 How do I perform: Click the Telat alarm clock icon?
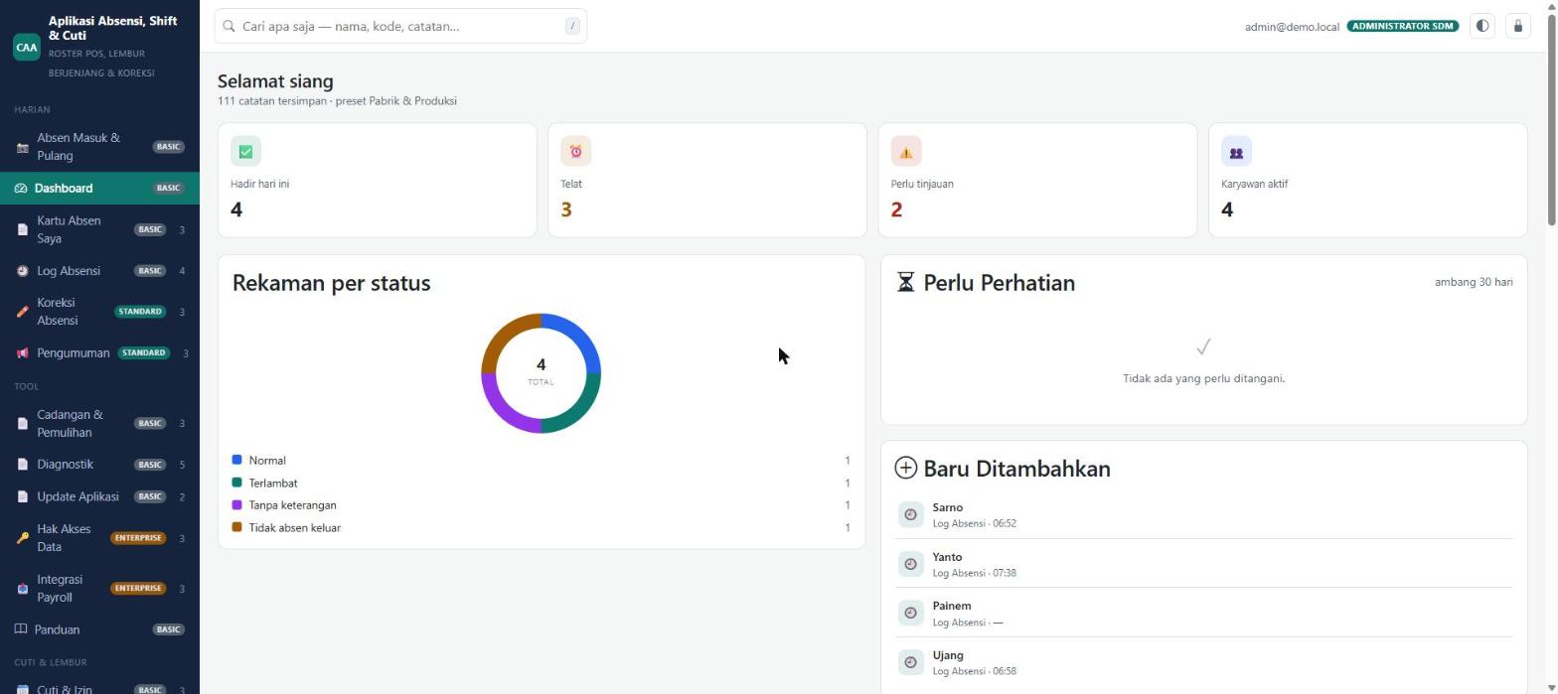tap(575, 151)
